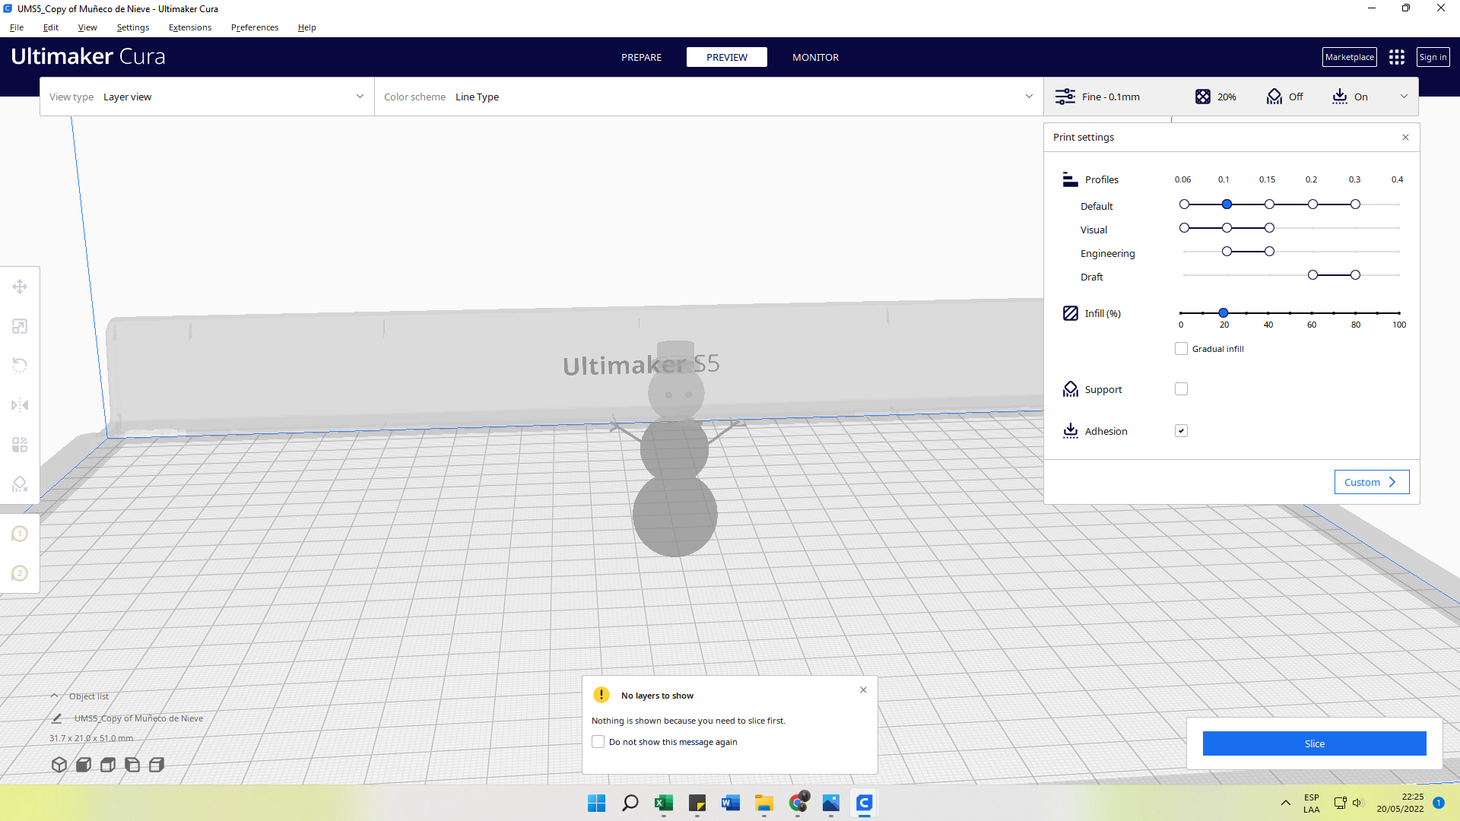Set infill slider to 100 mark
The image size is (1460, 821).
tap(1399, 313)
